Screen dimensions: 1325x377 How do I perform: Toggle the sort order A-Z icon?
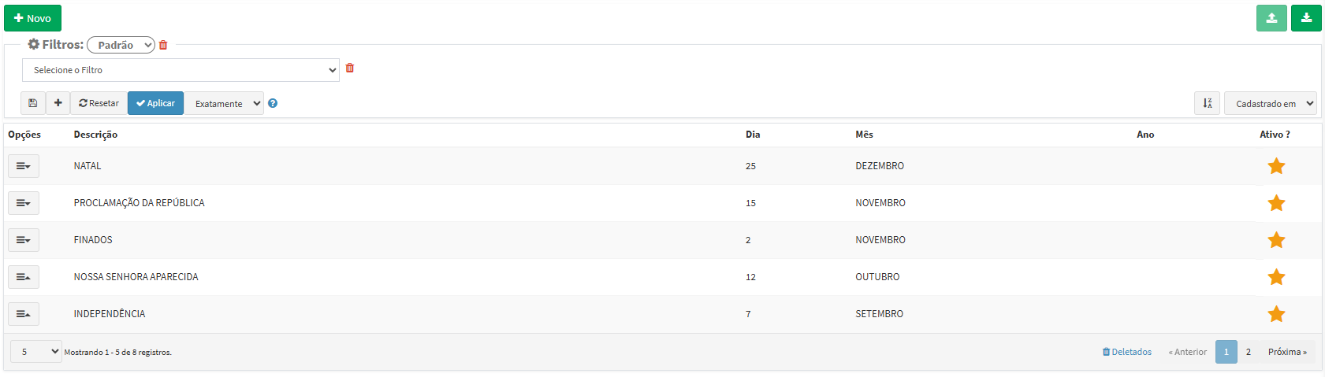pos(1207,103)
